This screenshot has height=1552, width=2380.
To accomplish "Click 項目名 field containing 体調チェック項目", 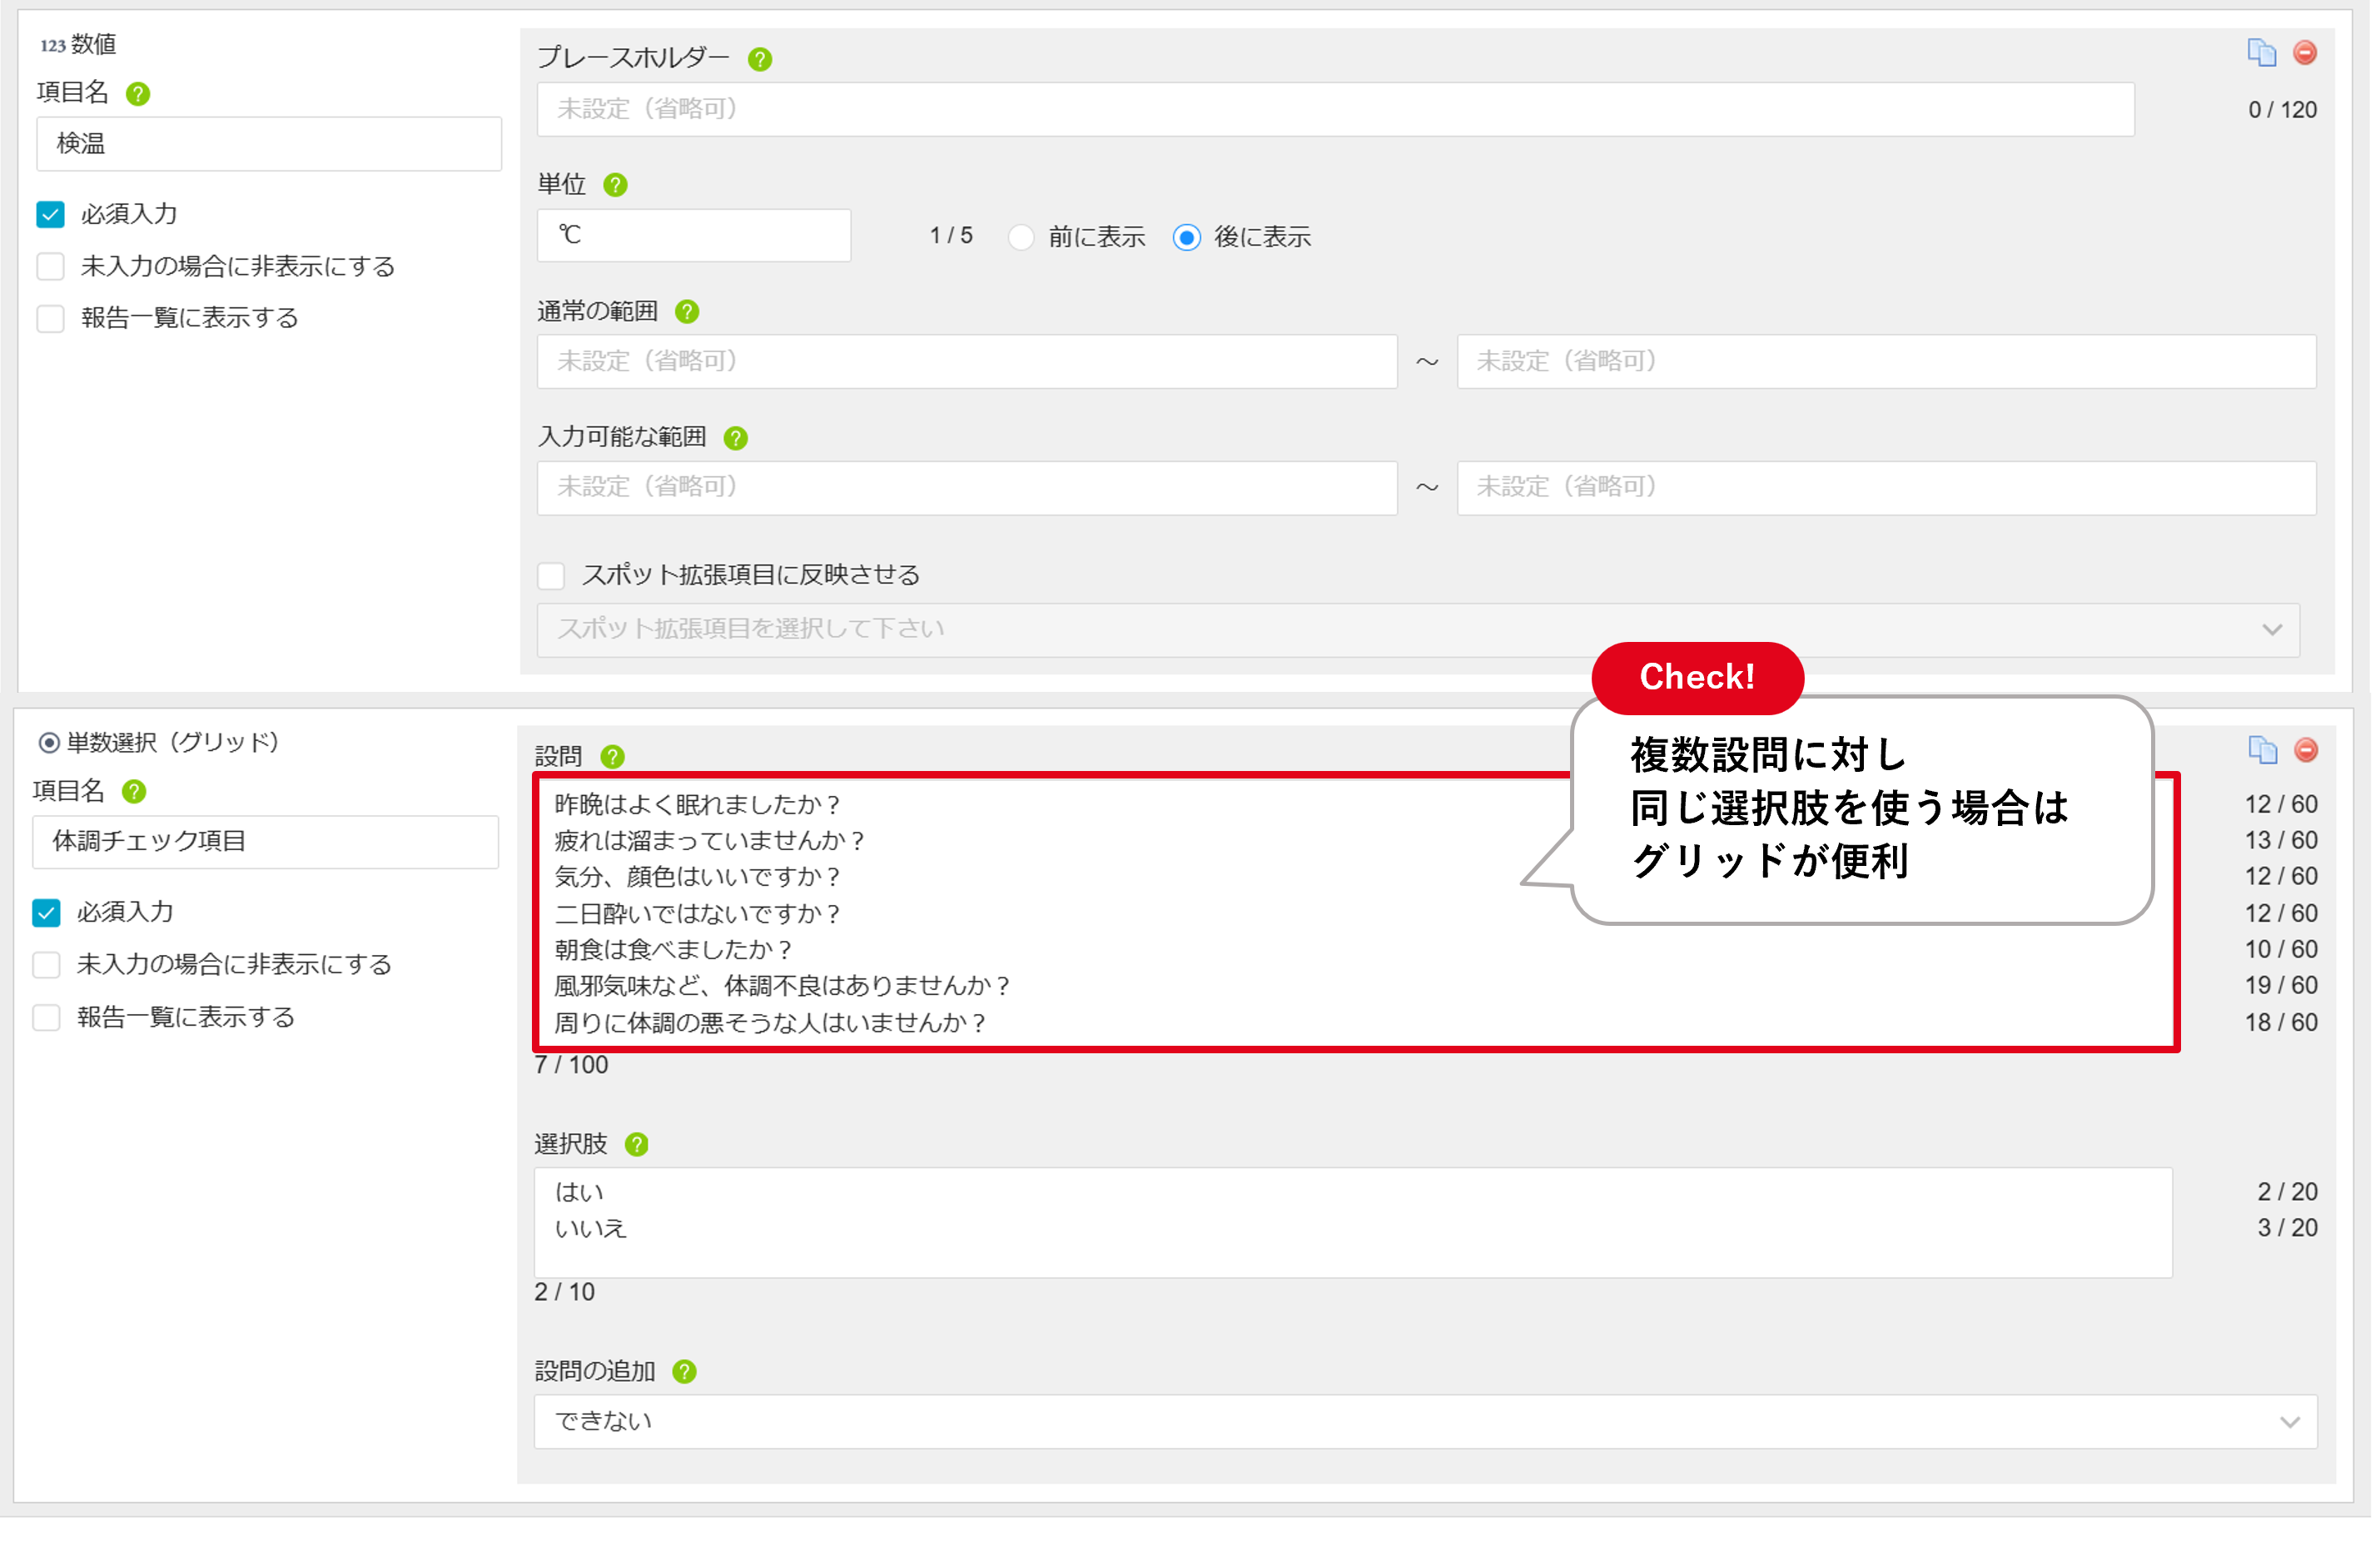I will pyautogui.click(x=266, y=841).
